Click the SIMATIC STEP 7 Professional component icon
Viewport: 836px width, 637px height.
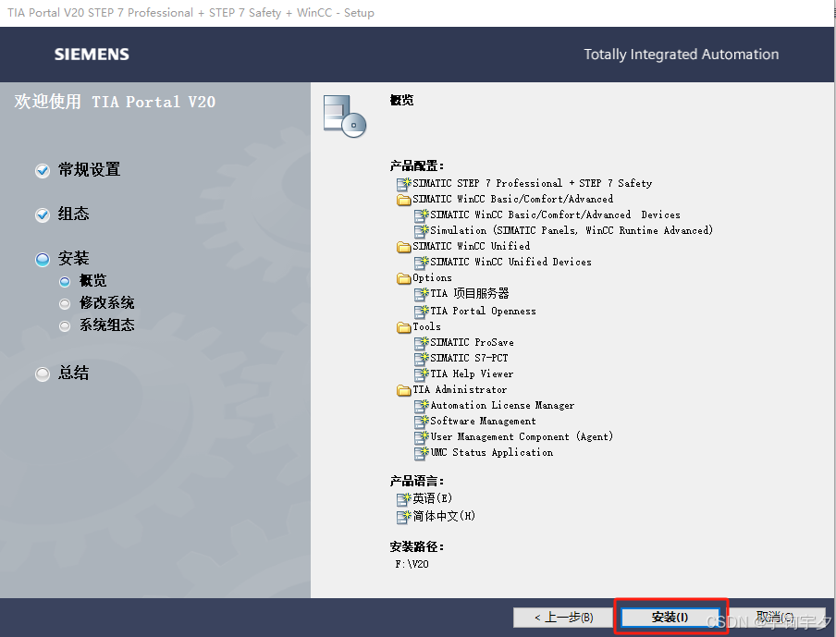403,184
